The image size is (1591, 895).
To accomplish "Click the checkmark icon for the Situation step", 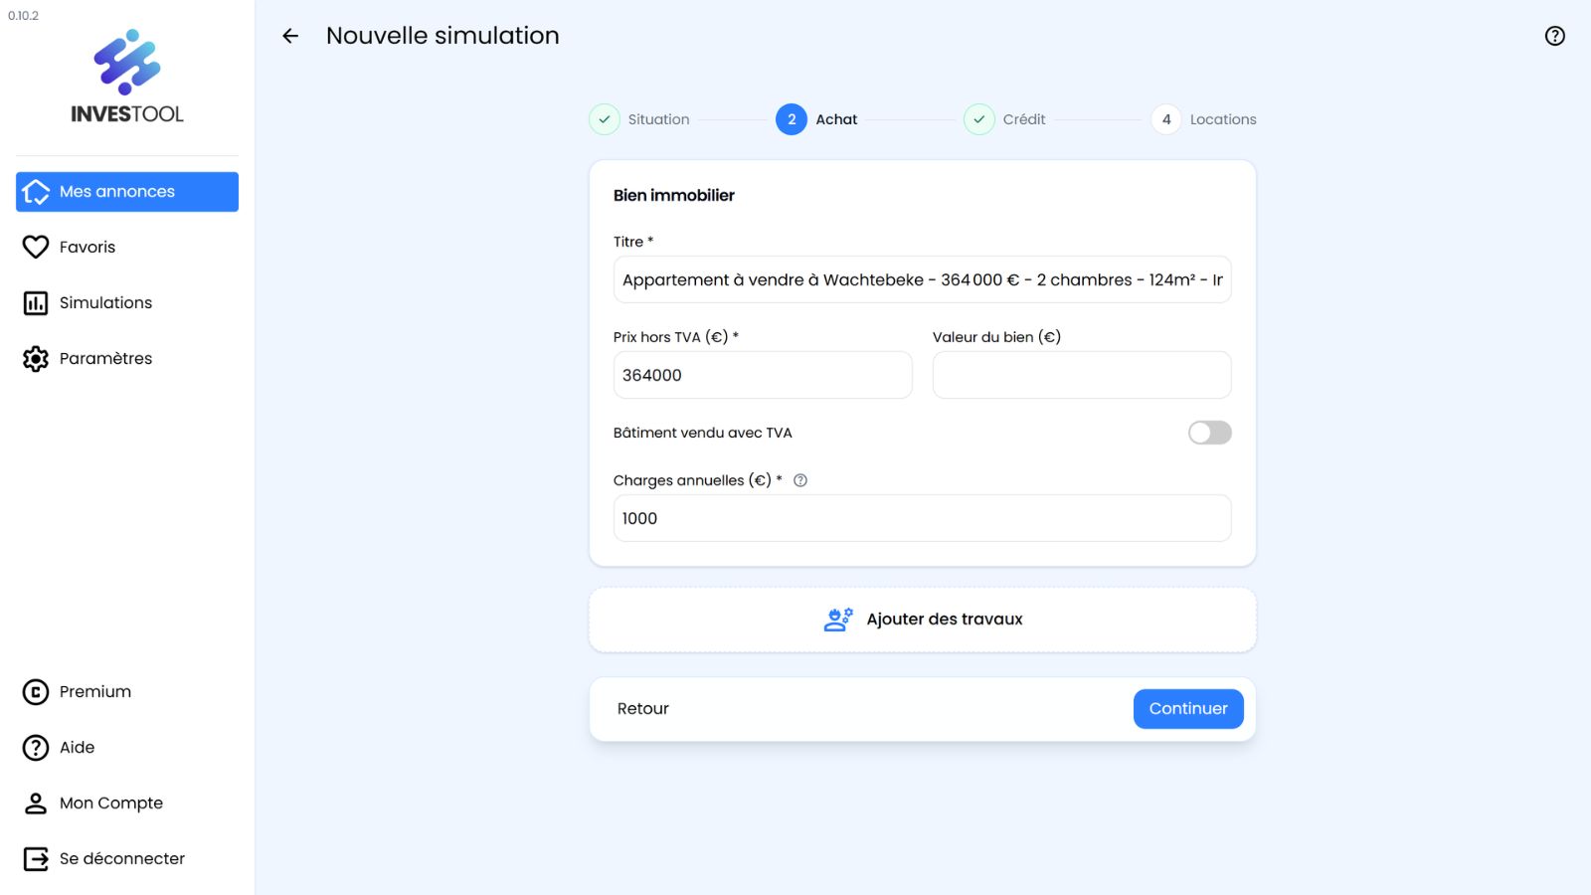I will click(x=605, y=119).
